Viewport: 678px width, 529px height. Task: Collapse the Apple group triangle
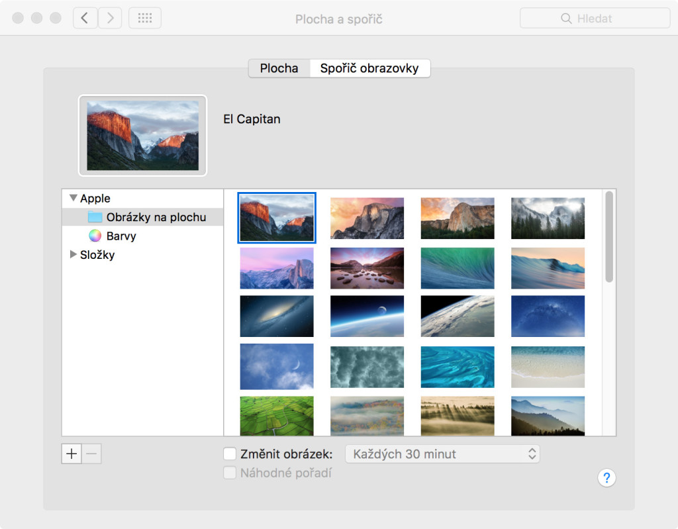point(73,198)
